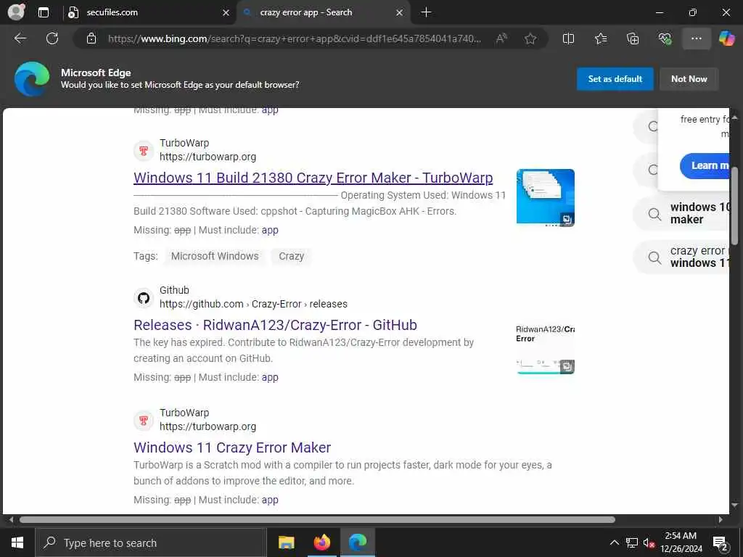This screenshot has height=557, width=743.
Task: Open Releases RidwanA123/Crazy-Error GitHub link
Action: point(275,325)
